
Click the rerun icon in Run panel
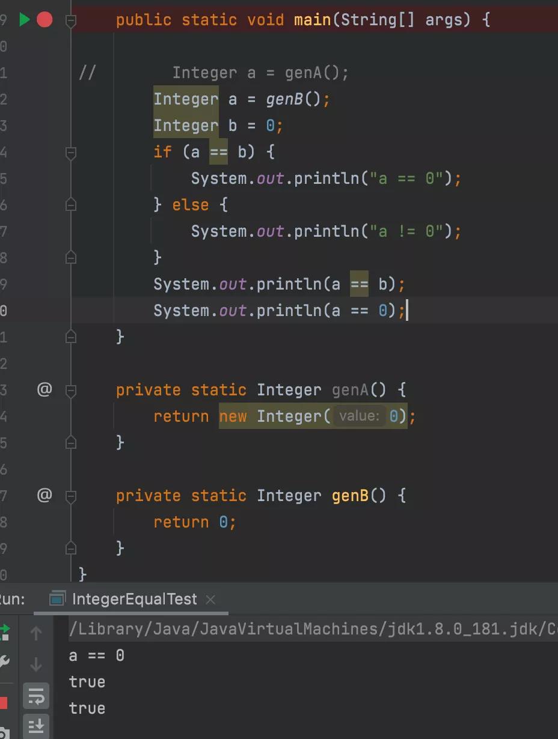pyautogui.click(x=4, y=633)
